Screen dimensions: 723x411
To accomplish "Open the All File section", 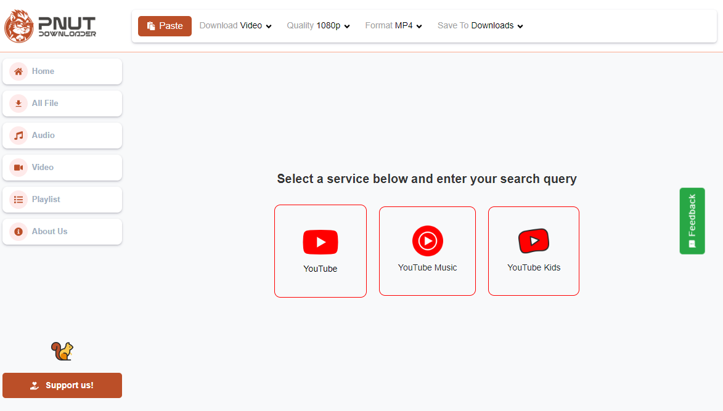I will pyautogui.click(x=62, y=103).
